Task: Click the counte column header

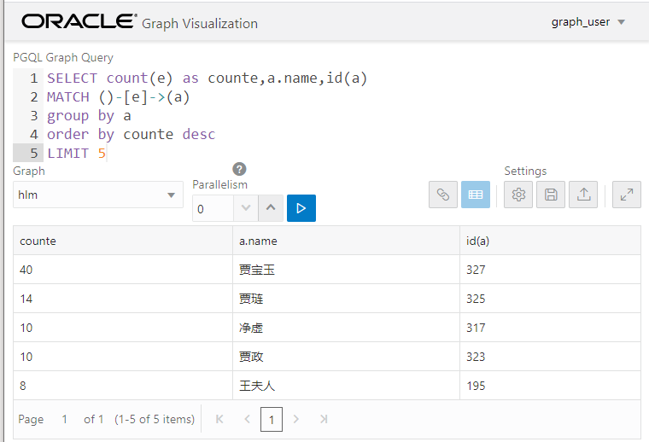Action: 123,241
